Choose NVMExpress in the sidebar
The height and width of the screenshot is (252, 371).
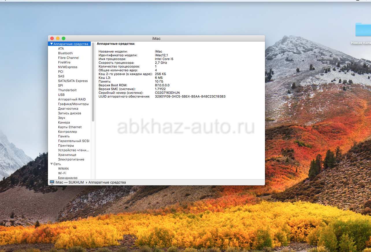coord(68,67)
